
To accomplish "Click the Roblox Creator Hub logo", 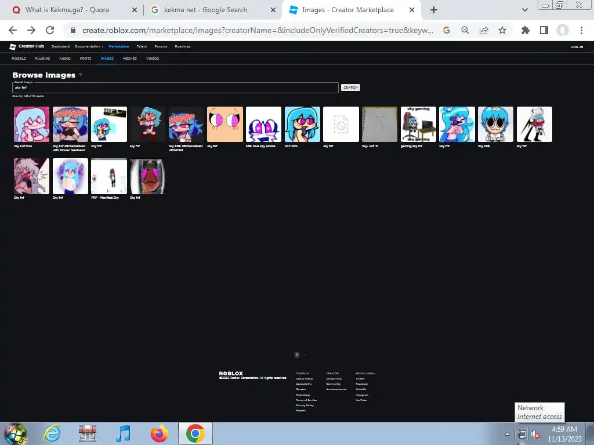I will (x=27, y=46).
